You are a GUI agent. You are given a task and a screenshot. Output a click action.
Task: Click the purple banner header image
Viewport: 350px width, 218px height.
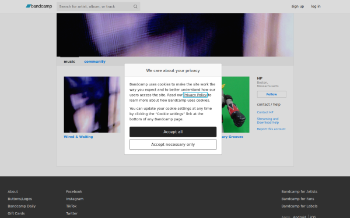pyautogui.click(x=175, y=35)
